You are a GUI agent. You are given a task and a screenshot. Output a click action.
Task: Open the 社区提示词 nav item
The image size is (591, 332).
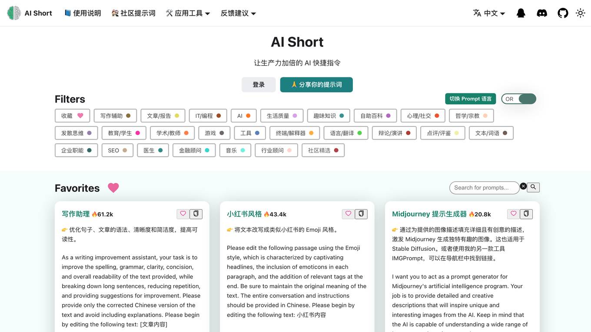point(133,13)
